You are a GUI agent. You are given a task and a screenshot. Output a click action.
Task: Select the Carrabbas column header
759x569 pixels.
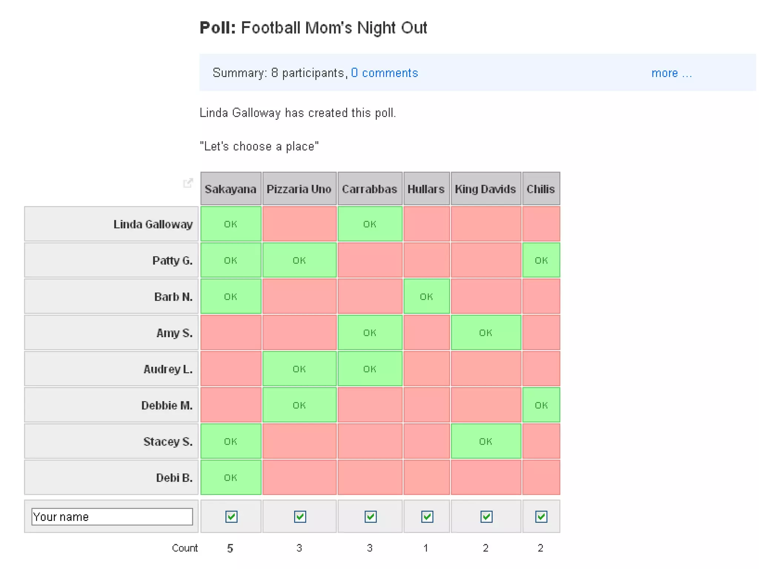click(369, 189)
